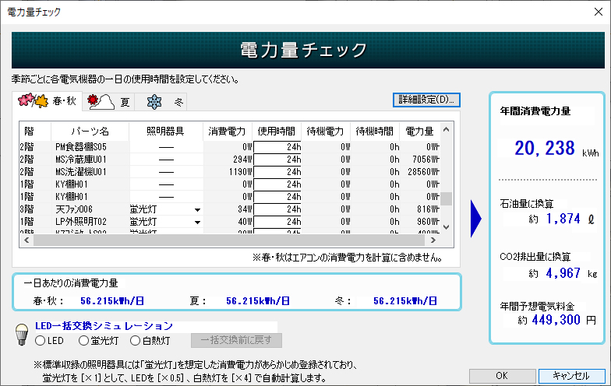Image resolution: width=611 pixels, height=386 pixels.
Task: Edit usage time for 天ファン006
Action: click(x=277, y=209)
